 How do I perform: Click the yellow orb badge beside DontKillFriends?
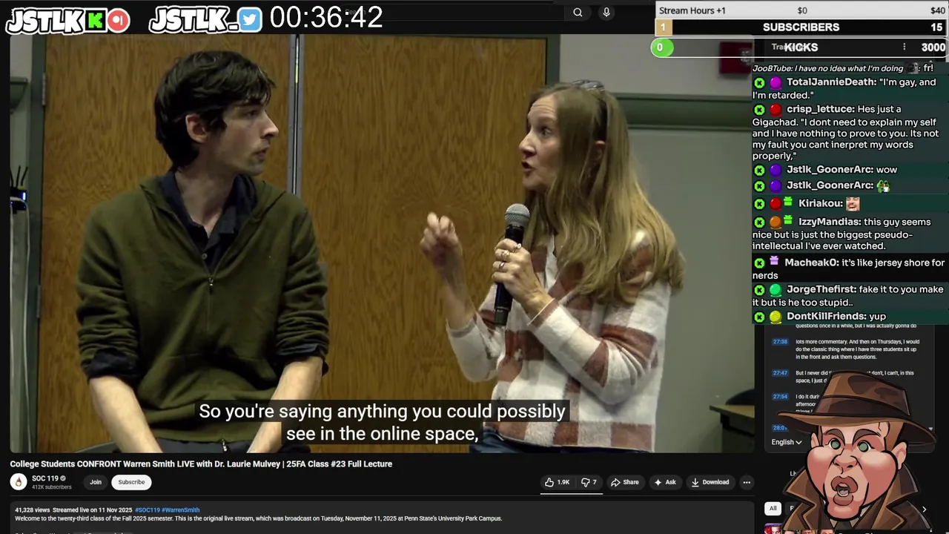[775, 317]
